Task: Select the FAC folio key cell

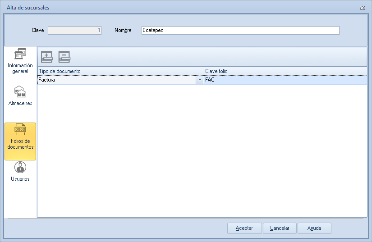Action: [x=285, y=80]
